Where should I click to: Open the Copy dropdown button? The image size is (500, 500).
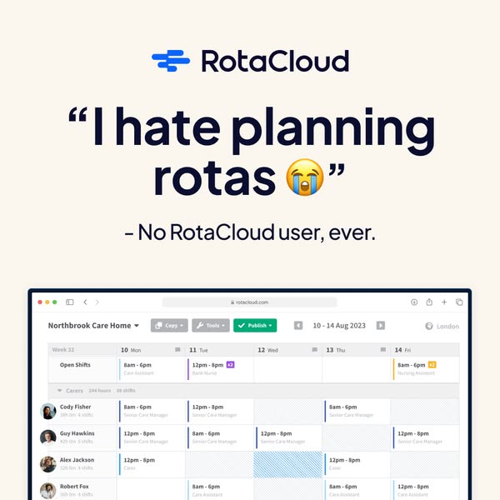click(x=169, y=326)
